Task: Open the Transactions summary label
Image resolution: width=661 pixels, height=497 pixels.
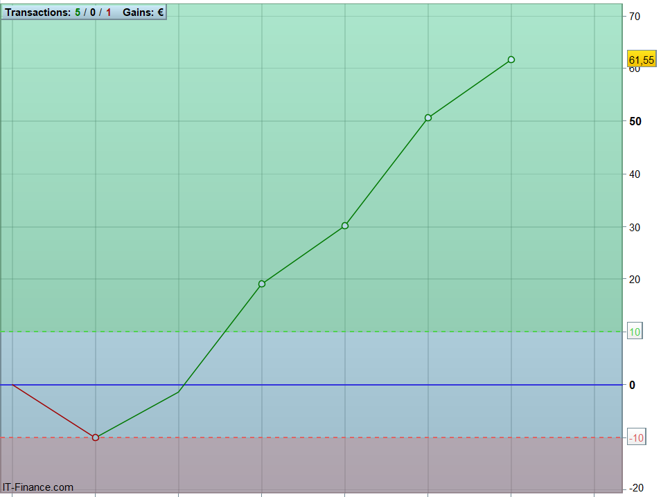Action: click(37, 12)
